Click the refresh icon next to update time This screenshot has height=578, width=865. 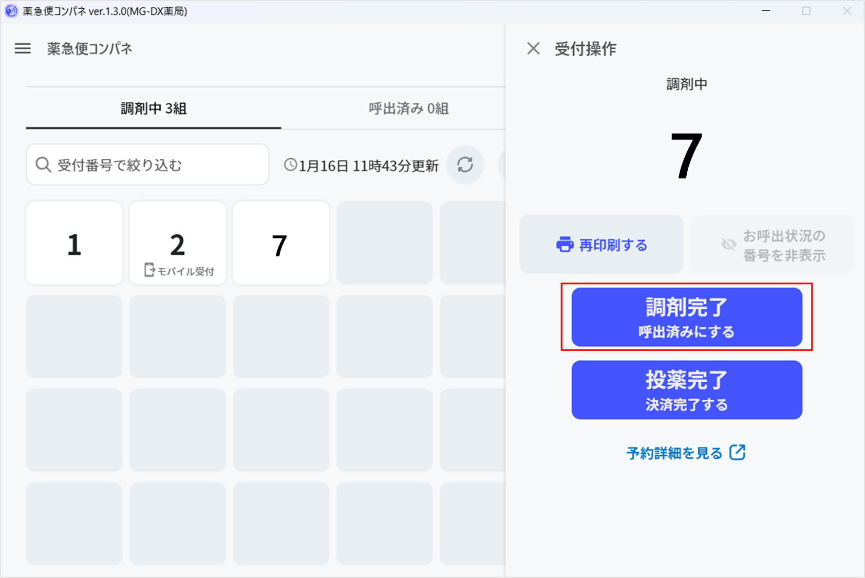(x=465, y=165)
